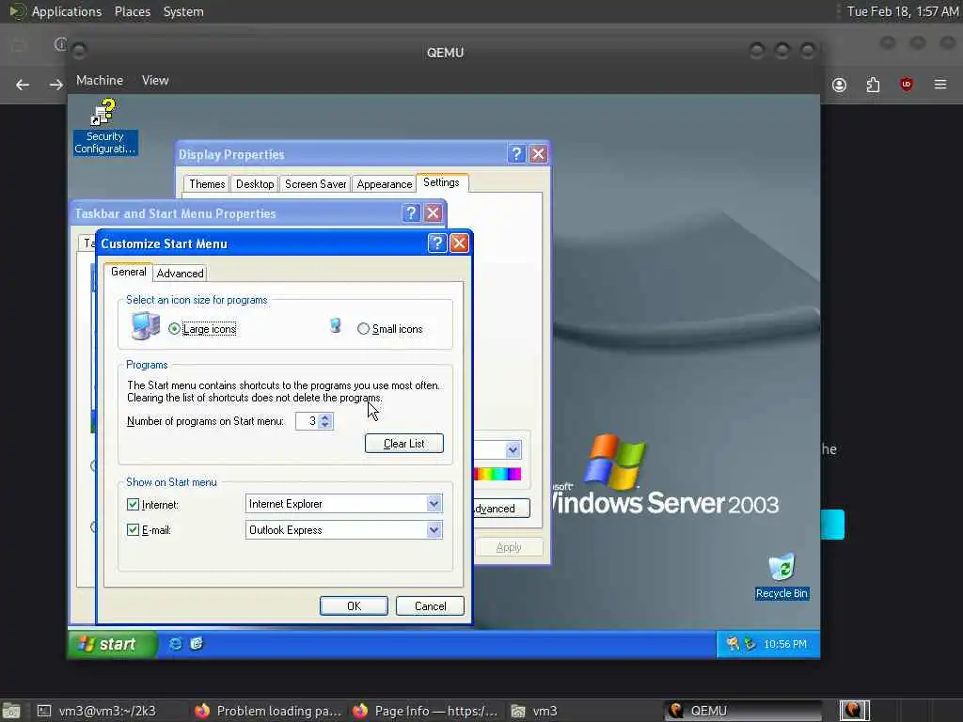
Task: Click the large computer icon preview
Action: coord(146,326)
